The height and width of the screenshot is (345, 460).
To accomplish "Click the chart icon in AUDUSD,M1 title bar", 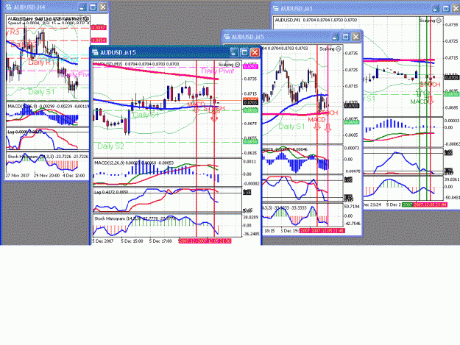I will [x=276, y=9].
